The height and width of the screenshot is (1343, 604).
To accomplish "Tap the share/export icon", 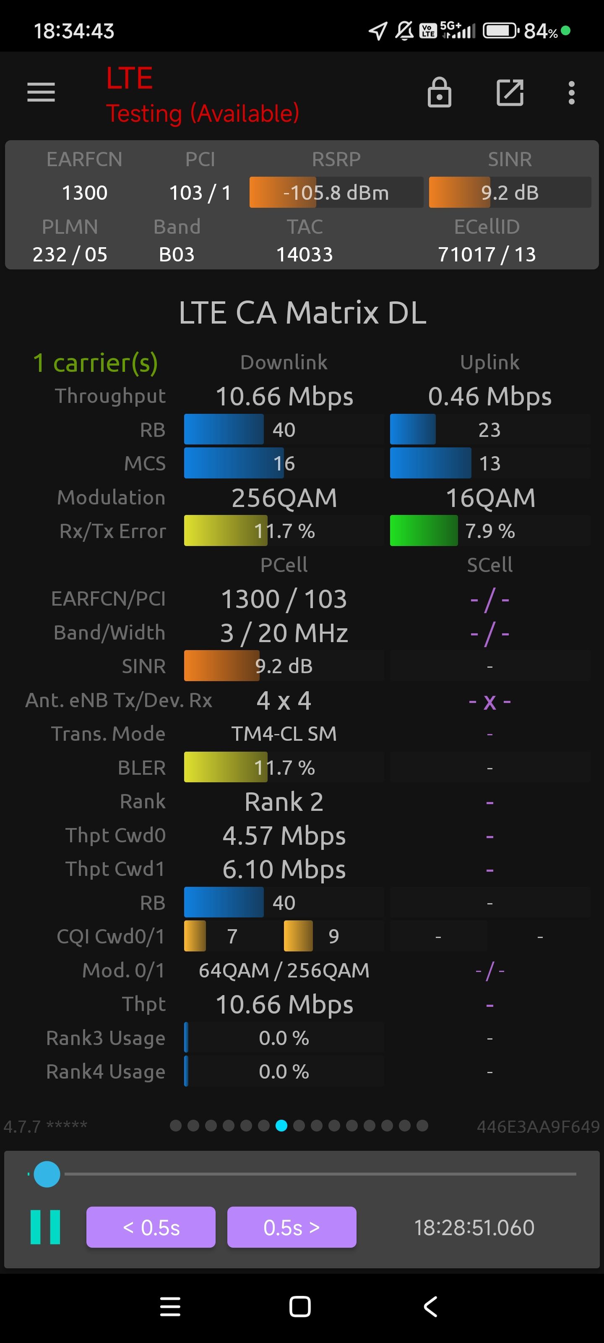I will 510,93.
